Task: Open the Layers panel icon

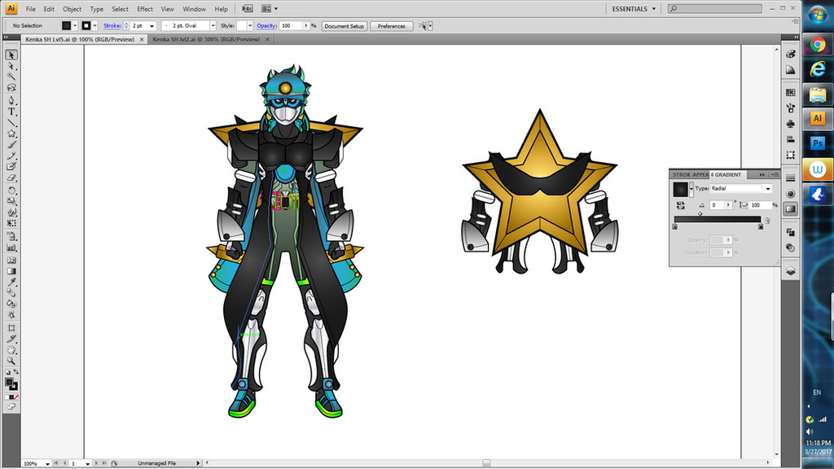Action: click(791, 271)
